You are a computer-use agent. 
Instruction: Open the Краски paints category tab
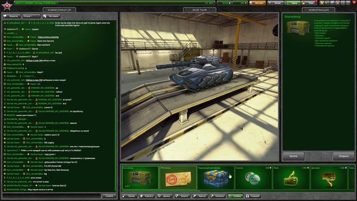click(x=200, y=196)
